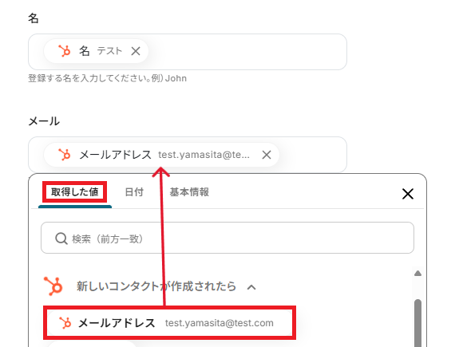Collapse the 新しいコンタクトが作成されたら heading
Screen dimensions: 455x347
(156, 286)
